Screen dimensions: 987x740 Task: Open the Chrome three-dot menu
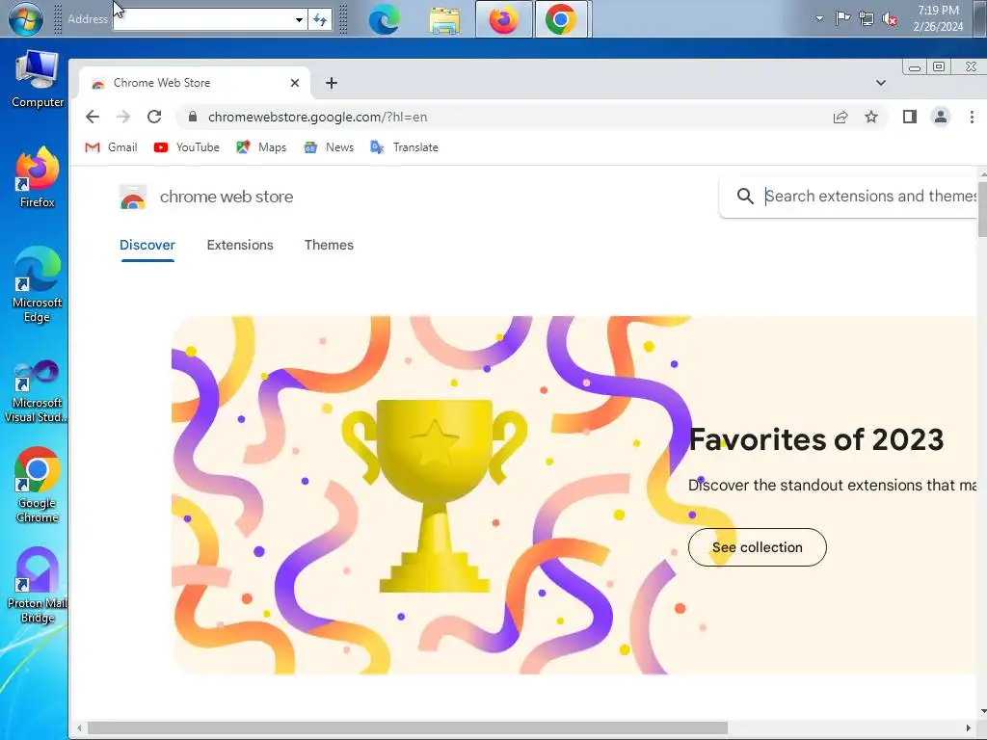pyautogui.click(x=972, y=117)
